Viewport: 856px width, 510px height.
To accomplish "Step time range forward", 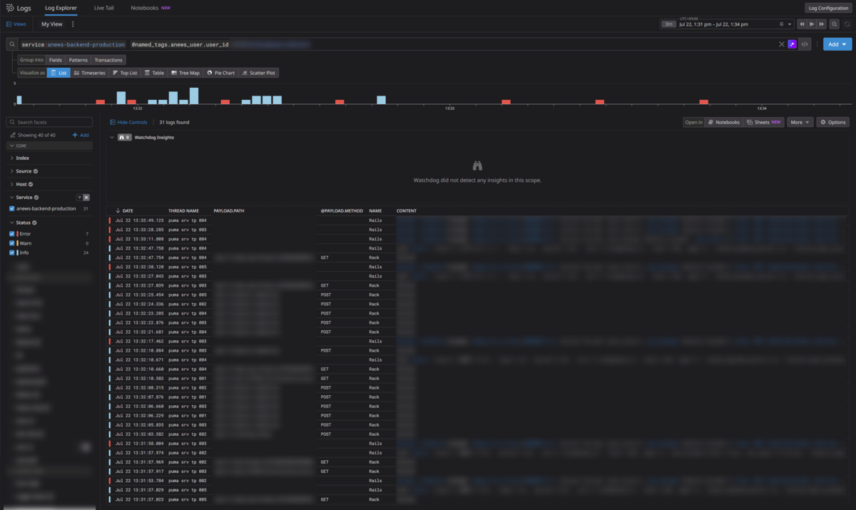I will [821, 24].
